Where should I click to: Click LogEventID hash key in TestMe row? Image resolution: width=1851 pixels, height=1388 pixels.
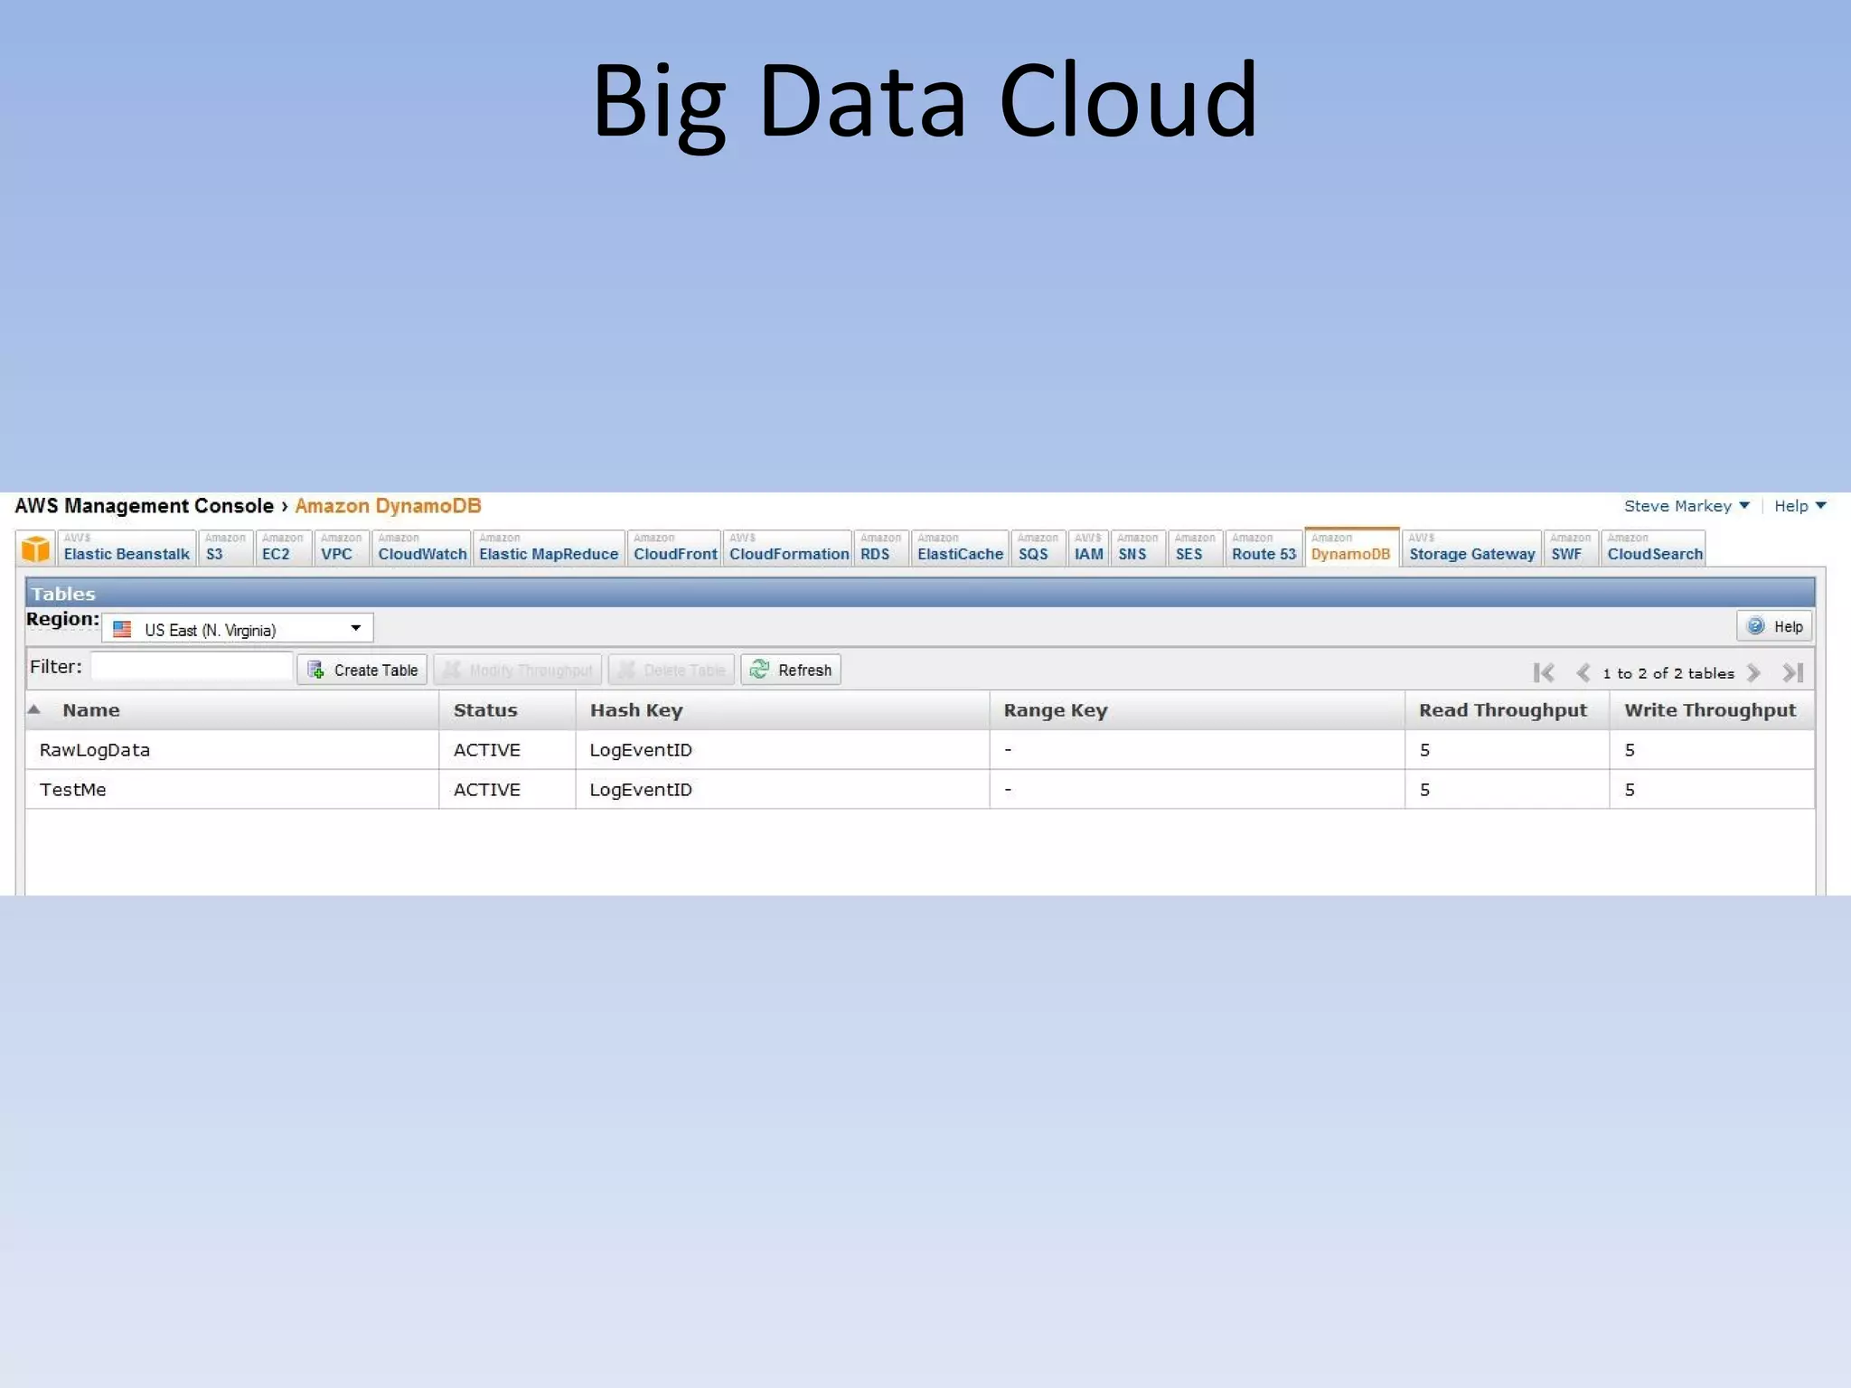click(641, 790)
